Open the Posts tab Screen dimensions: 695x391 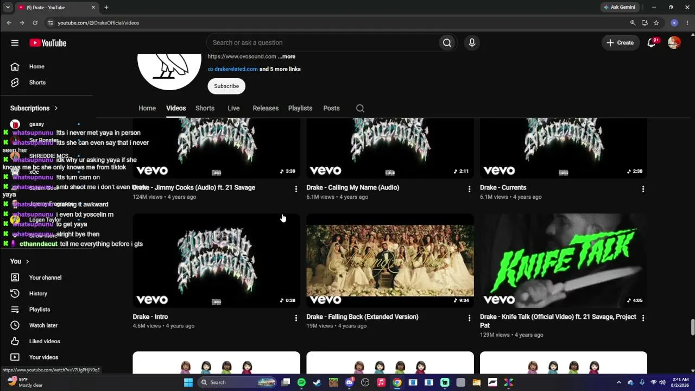coord(331,108)
